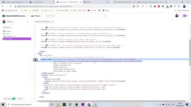Bookmark this page with the star icon

pos(138,7)
